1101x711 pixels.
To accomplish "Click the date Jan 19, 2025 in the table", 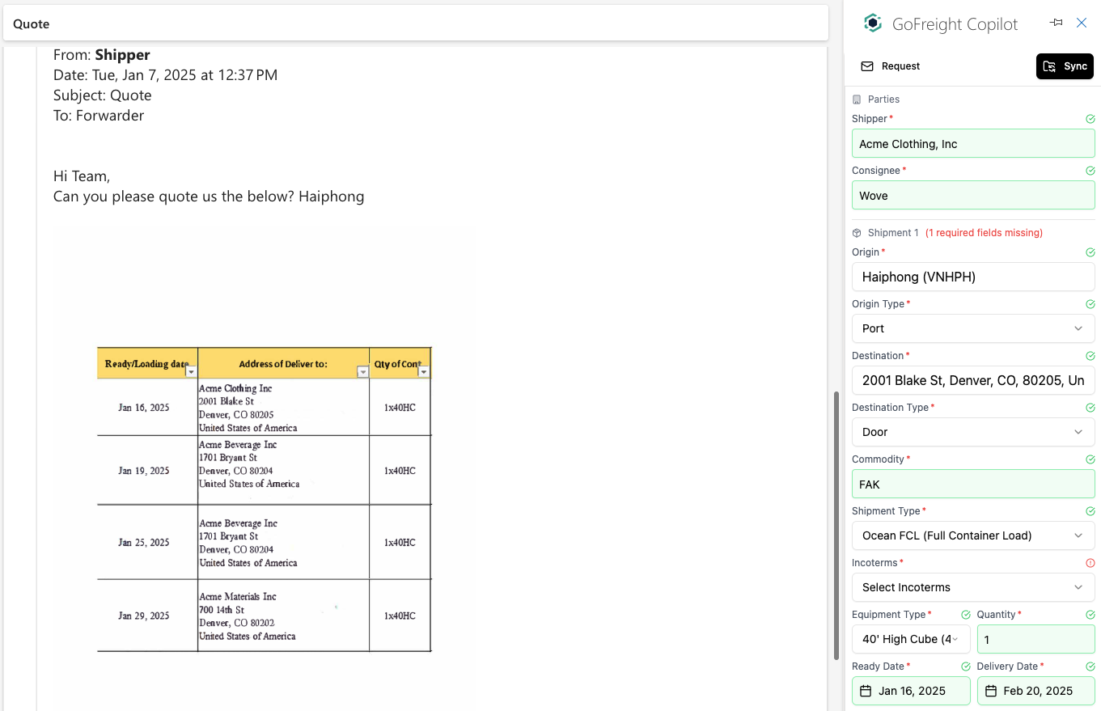I will 144,471.
